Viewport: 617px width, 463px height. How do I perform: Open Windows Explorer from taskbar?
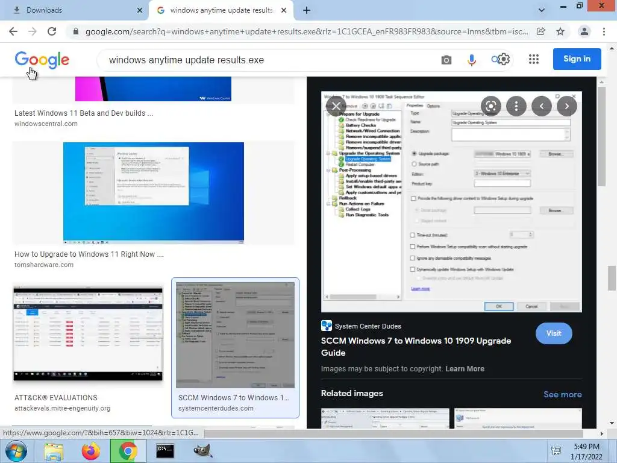(54, 451)
